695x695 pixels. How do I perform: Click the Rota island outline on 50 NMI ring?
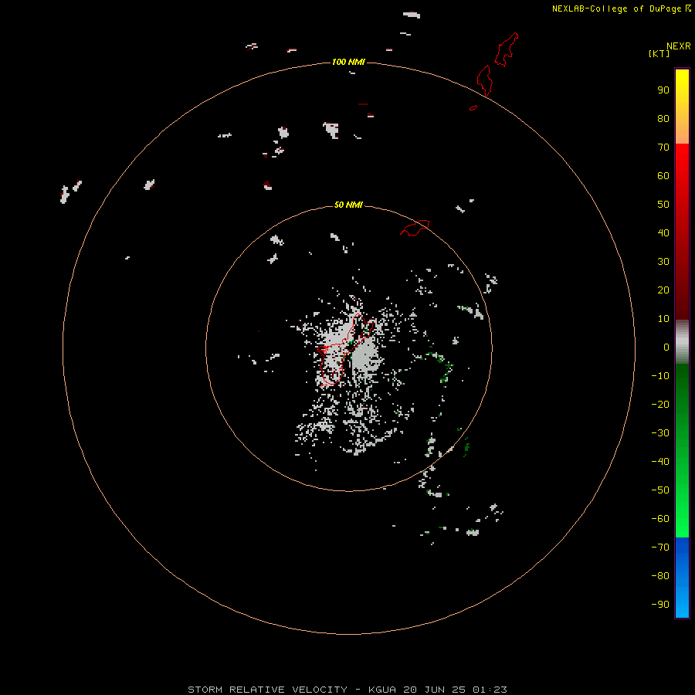[x=415, y=228]
